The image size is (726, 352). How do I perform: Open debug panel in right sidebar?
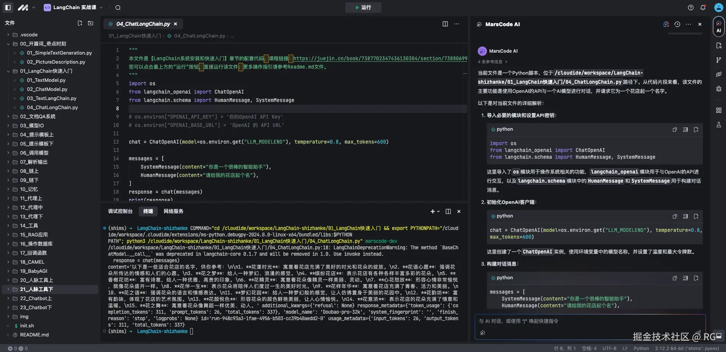pyautogui.click(x=718, y=89)
